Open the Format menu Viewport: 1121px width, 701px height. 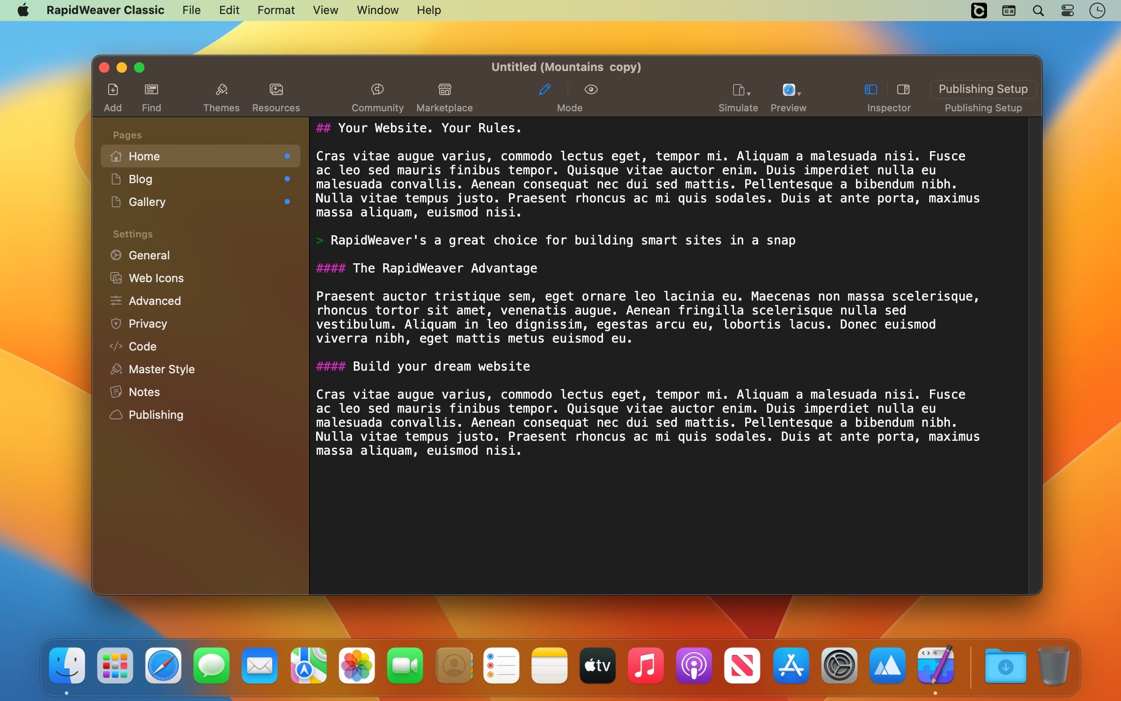coord(275,10)
